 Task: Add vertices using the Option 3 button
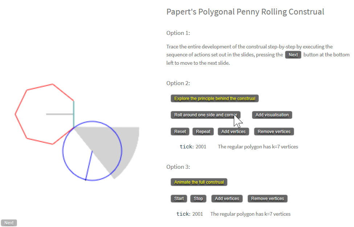[227, 199]
